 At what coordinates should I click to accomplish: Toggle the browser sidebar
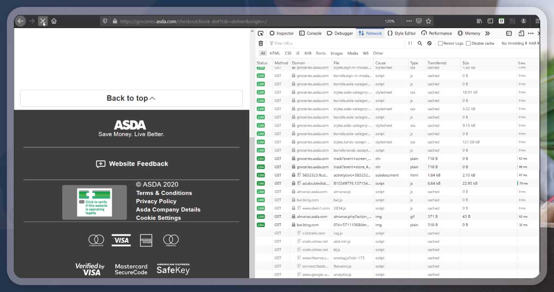(x=490, y=21)
